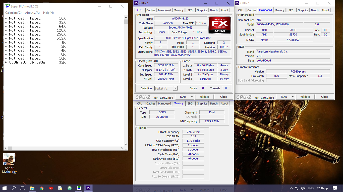
Task: Switch the ENG input language indicator
Action: (x=311, y=188)
